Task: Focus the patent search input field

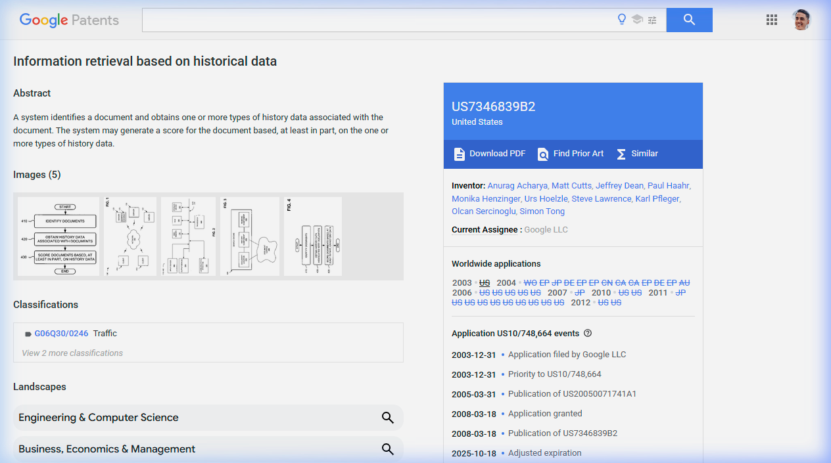Action: 378,20
